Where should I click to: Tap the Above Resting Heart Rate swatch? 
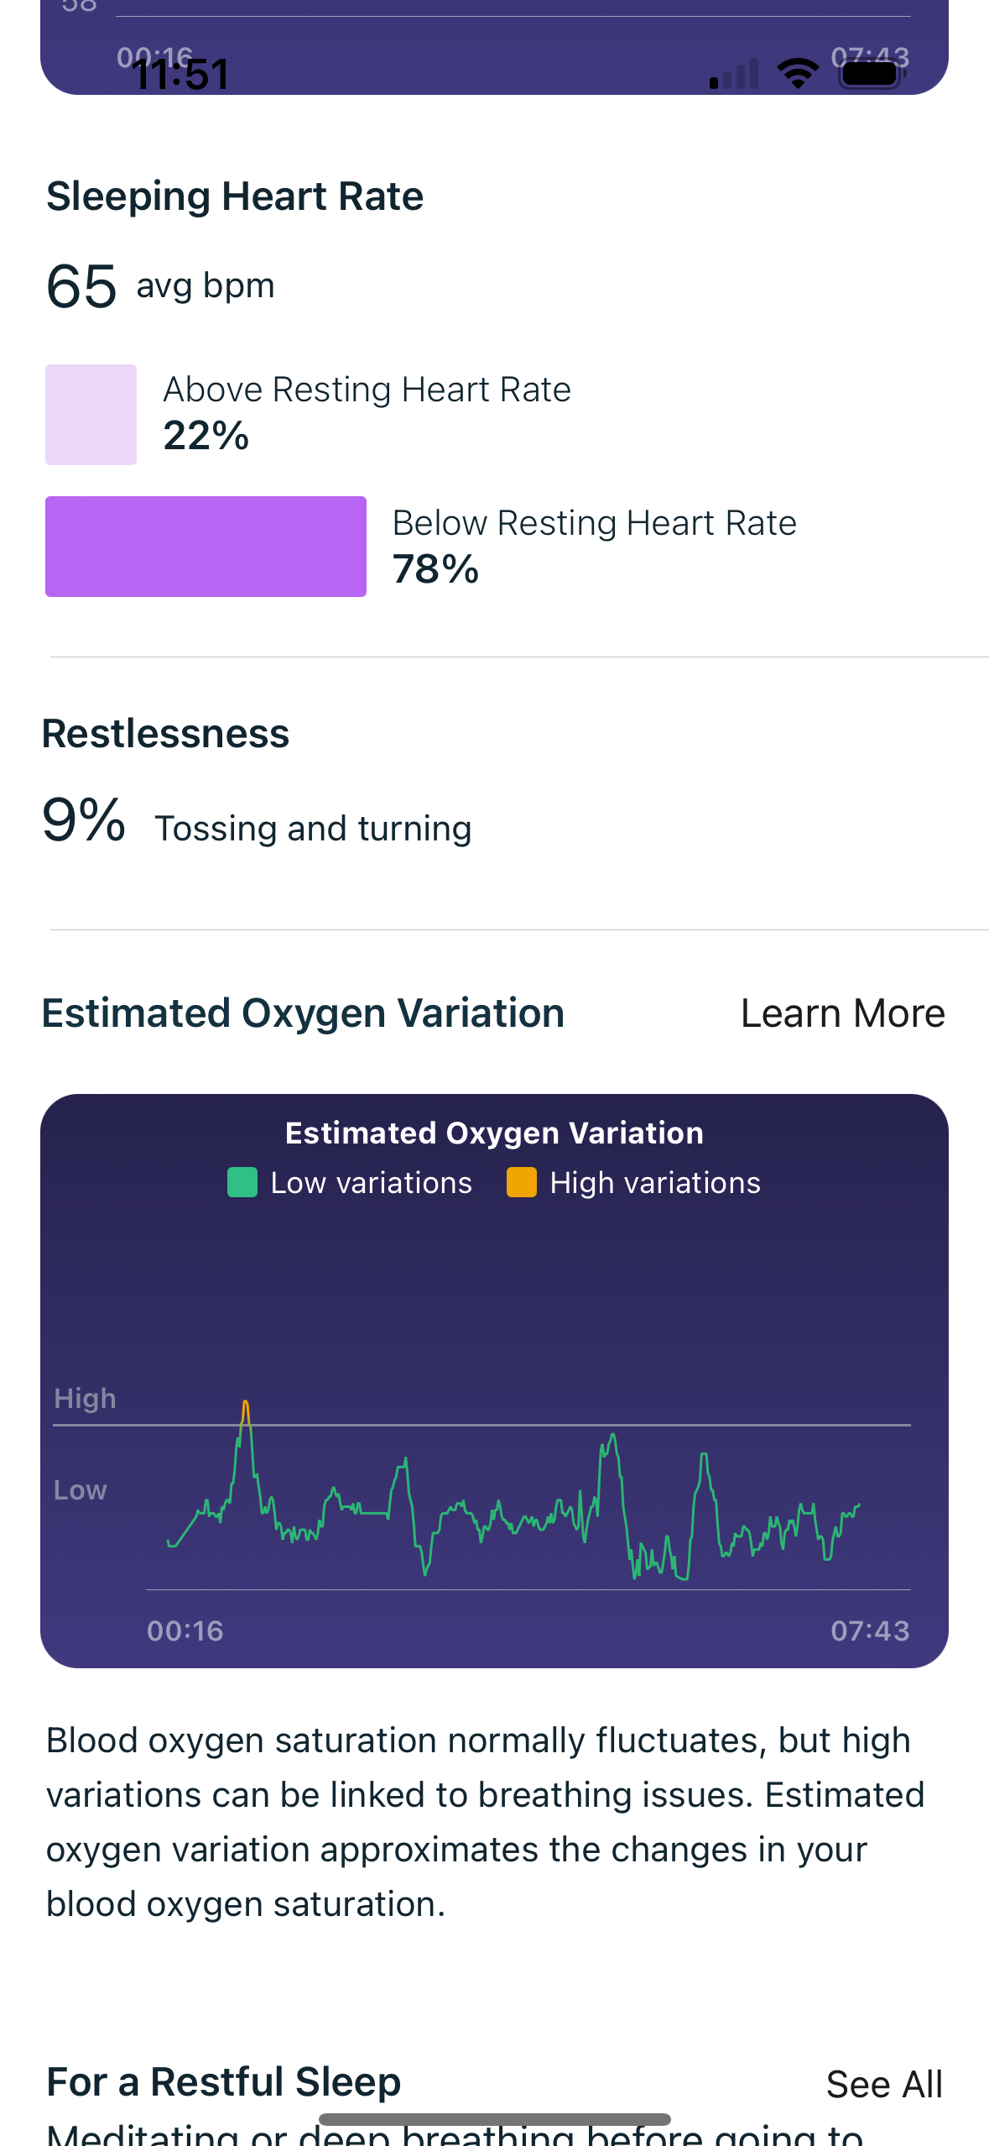[x=91, y=415]
